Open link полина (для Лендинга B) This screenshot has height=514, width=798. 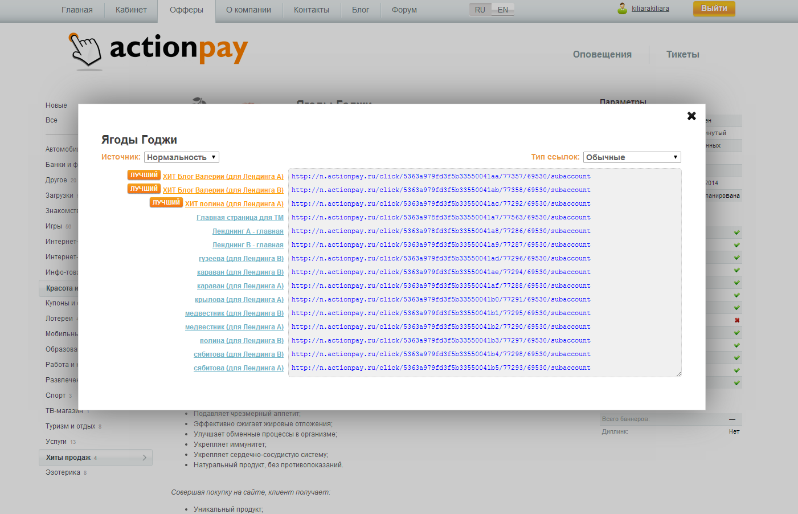point(242,341)
